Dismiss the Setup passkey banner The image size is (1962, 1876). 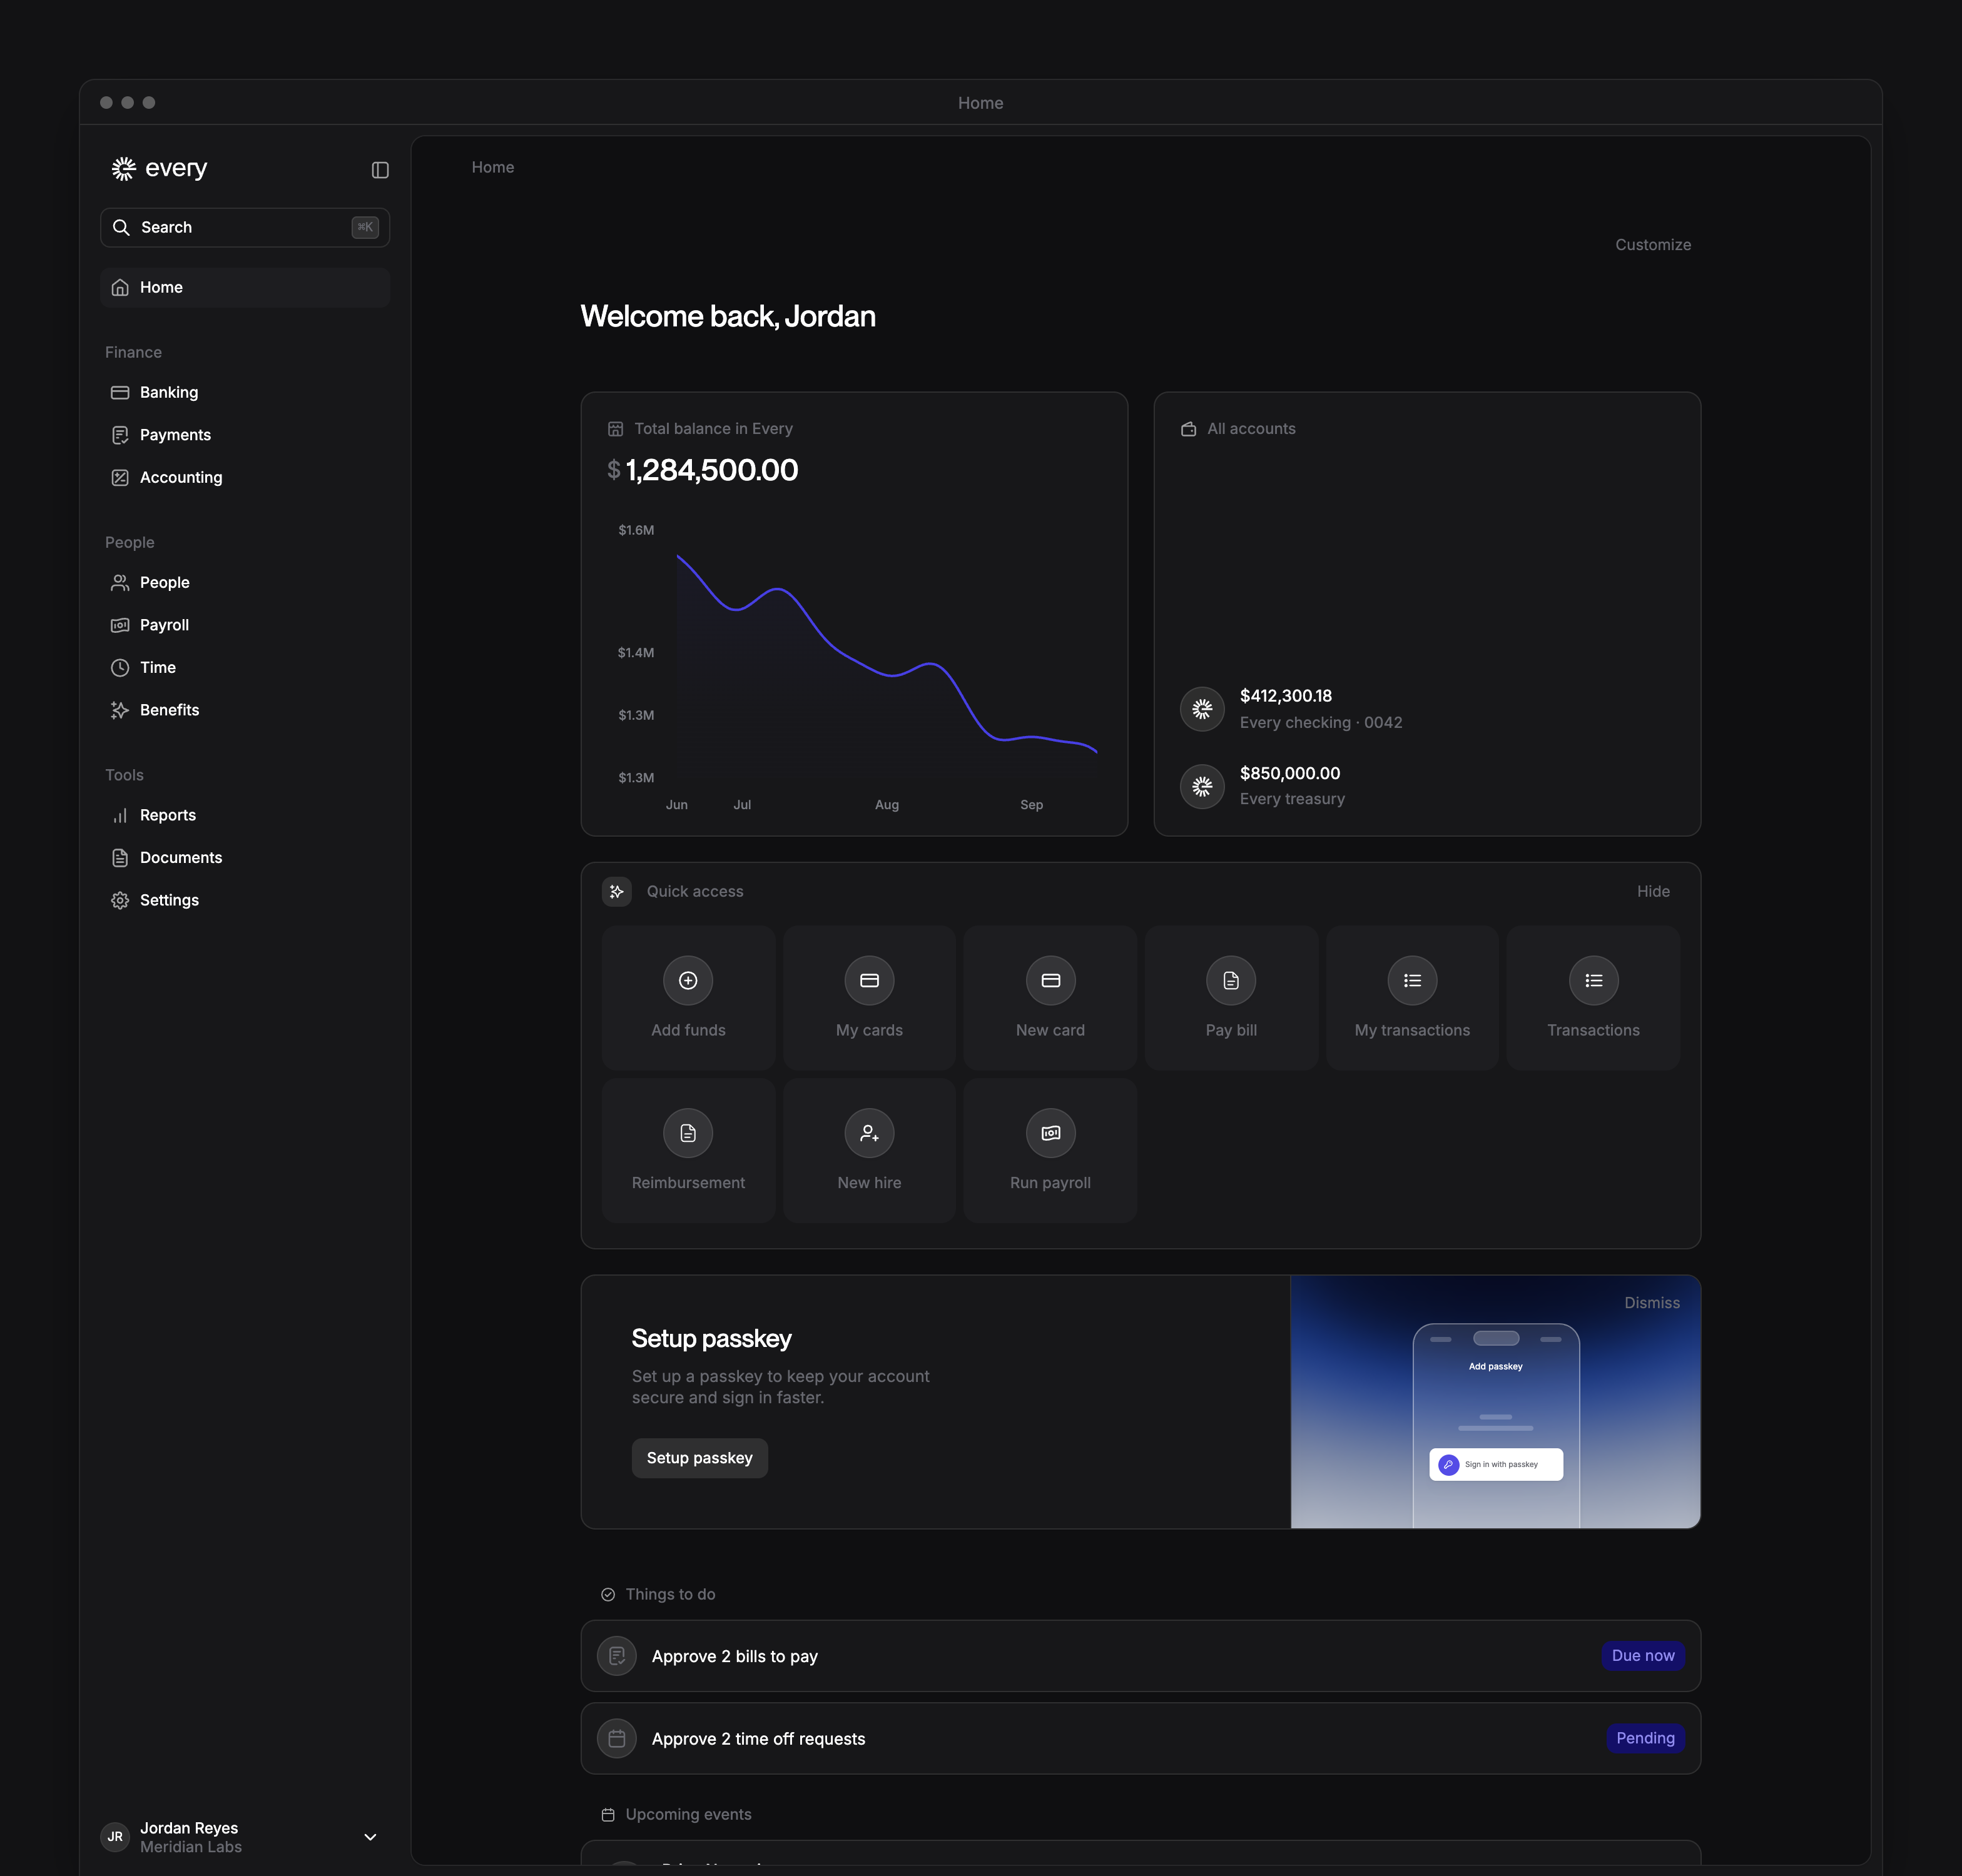click(x=1652, y=1303)
